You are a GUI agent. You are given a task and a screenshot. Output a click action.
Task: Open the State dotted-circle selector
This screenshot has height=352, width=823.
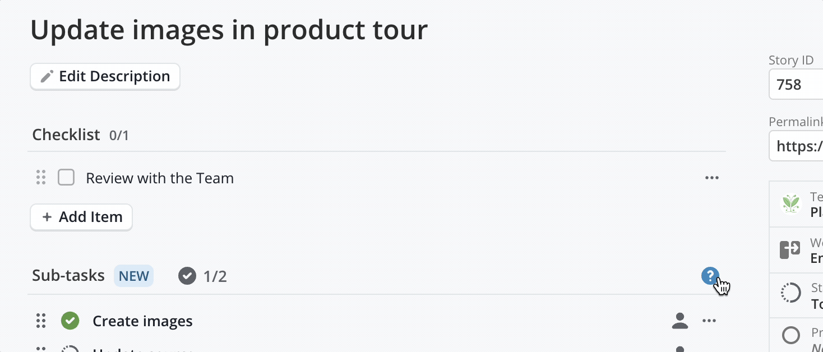(x=790, y=293)
